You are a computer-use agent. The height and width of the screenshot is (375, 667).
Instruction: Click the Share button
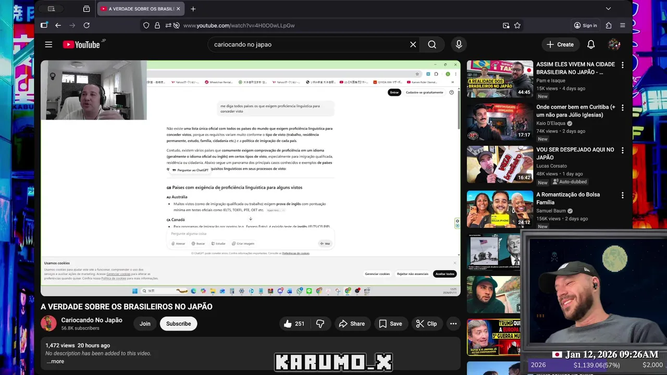pyautogui.click(x=352, y=323)
